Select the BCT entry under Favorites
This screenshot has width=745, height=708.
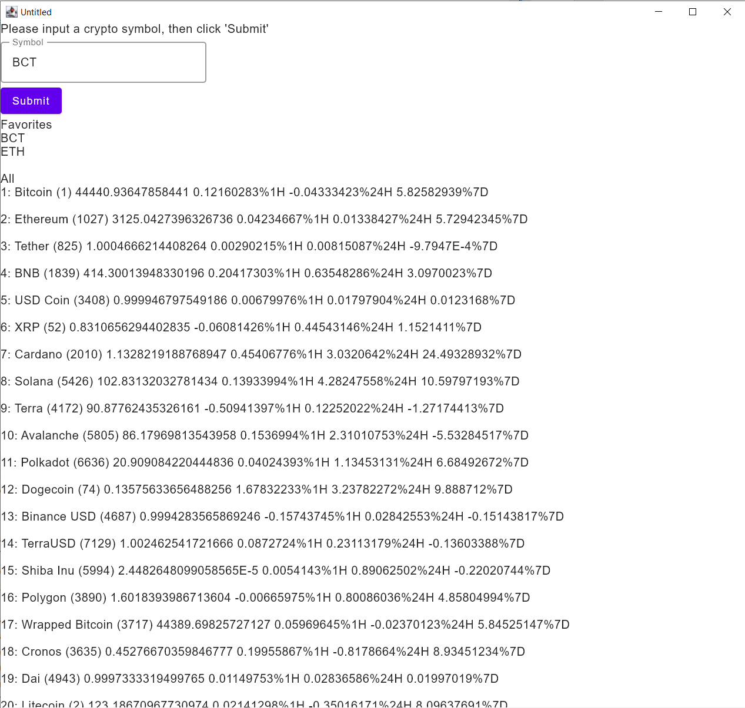[13, 138]
